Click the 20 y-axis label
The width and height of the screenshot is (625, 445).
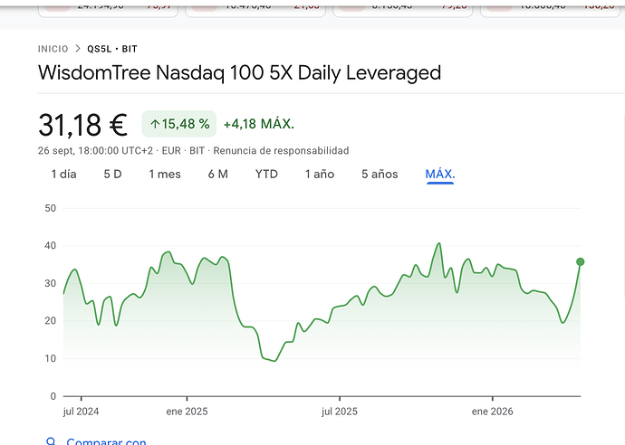(x=50, y=321)
